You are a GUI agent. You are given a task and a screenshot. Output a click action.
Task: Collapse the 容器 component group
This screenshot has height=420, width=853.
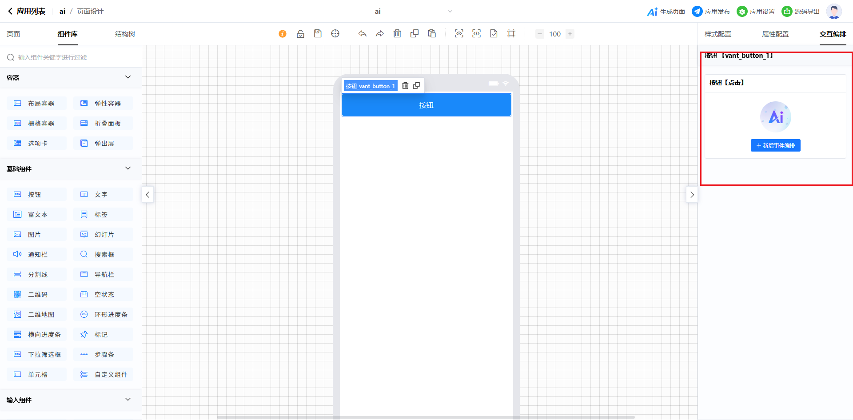point(128,77)
